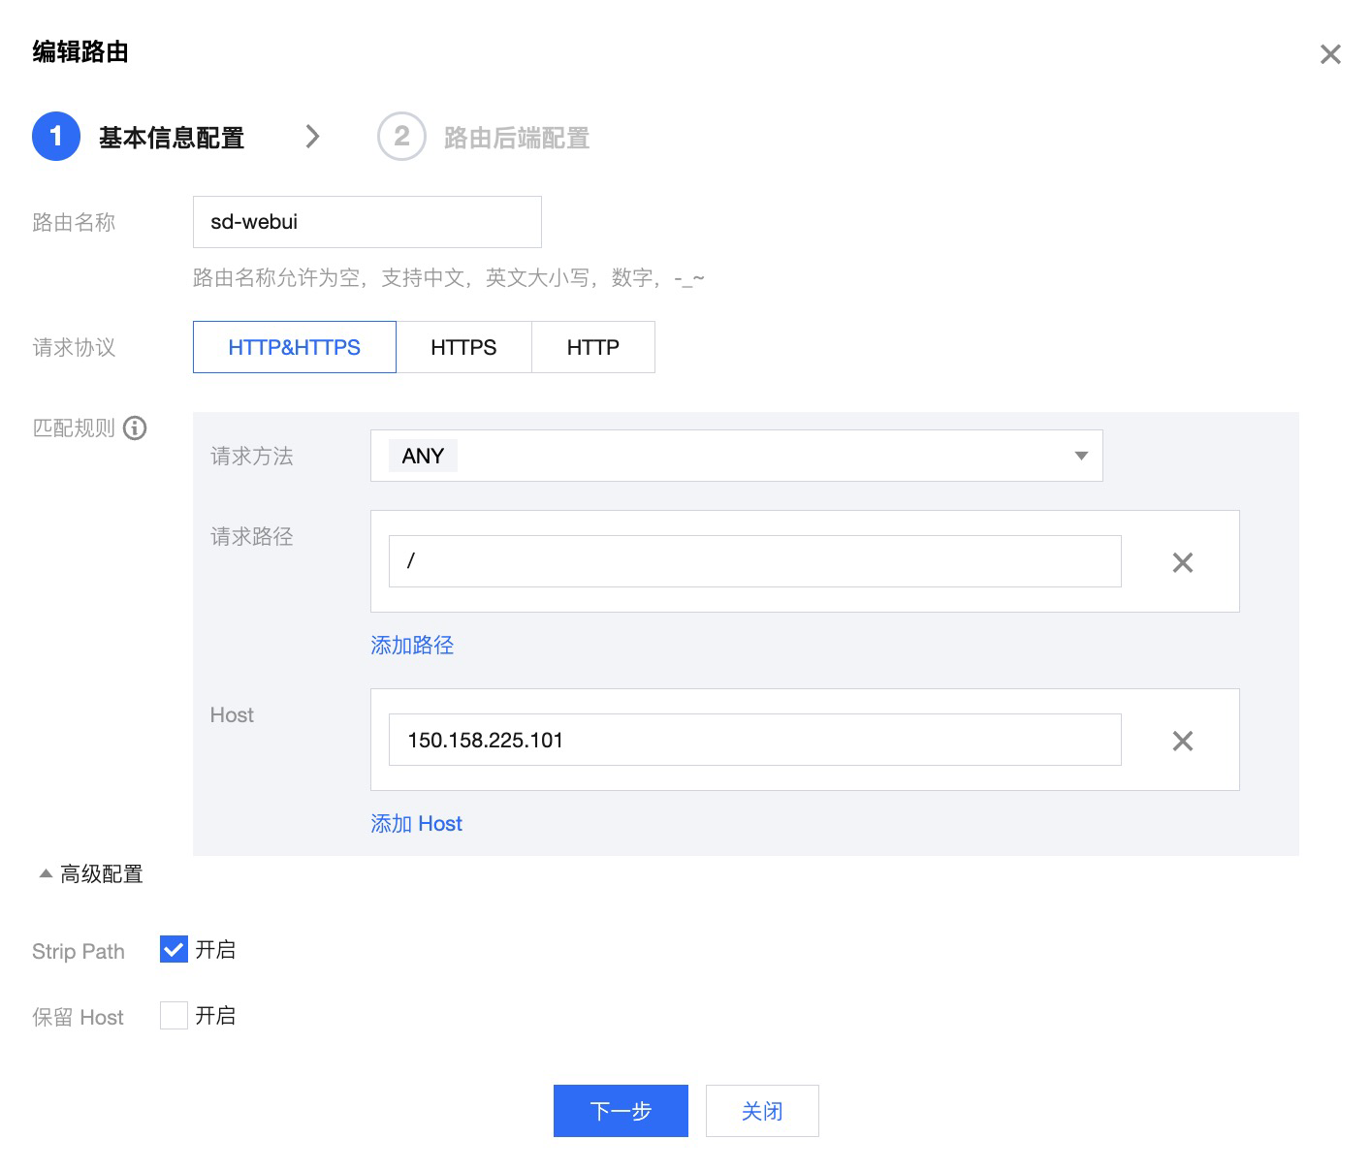Click the 路由名称 hint text below field
The height and width of the screenshot is (1171, 1371).
tap(448, 278)
